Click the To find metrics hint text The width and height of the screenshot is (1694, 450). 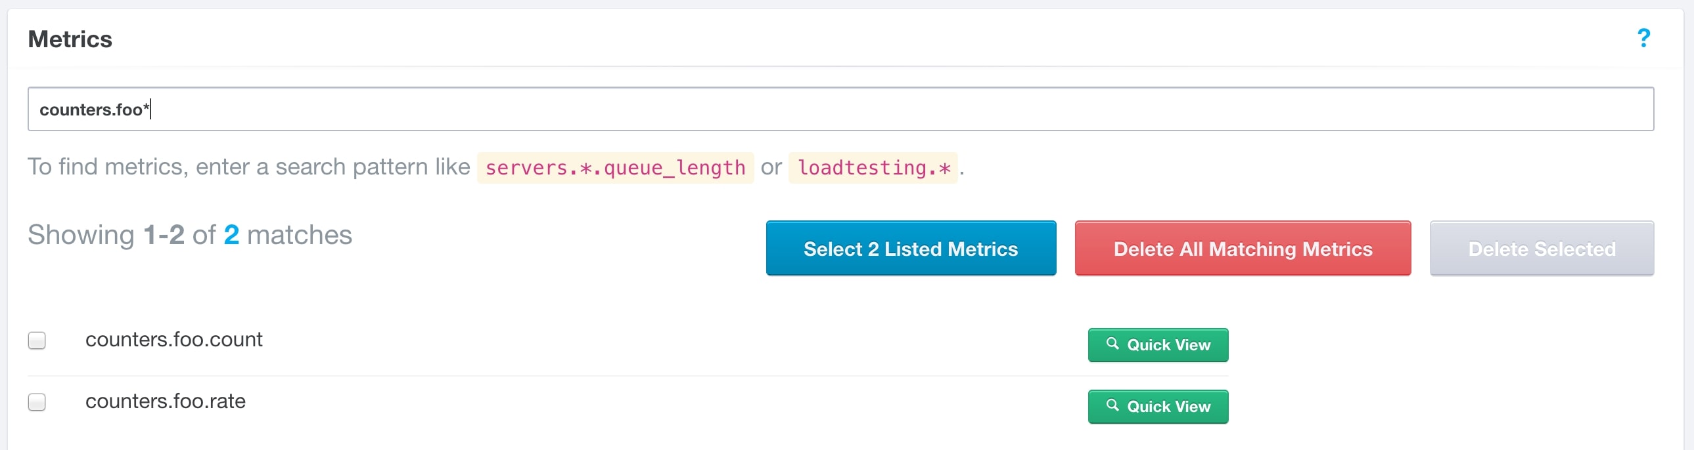click(x=248, y=167)
